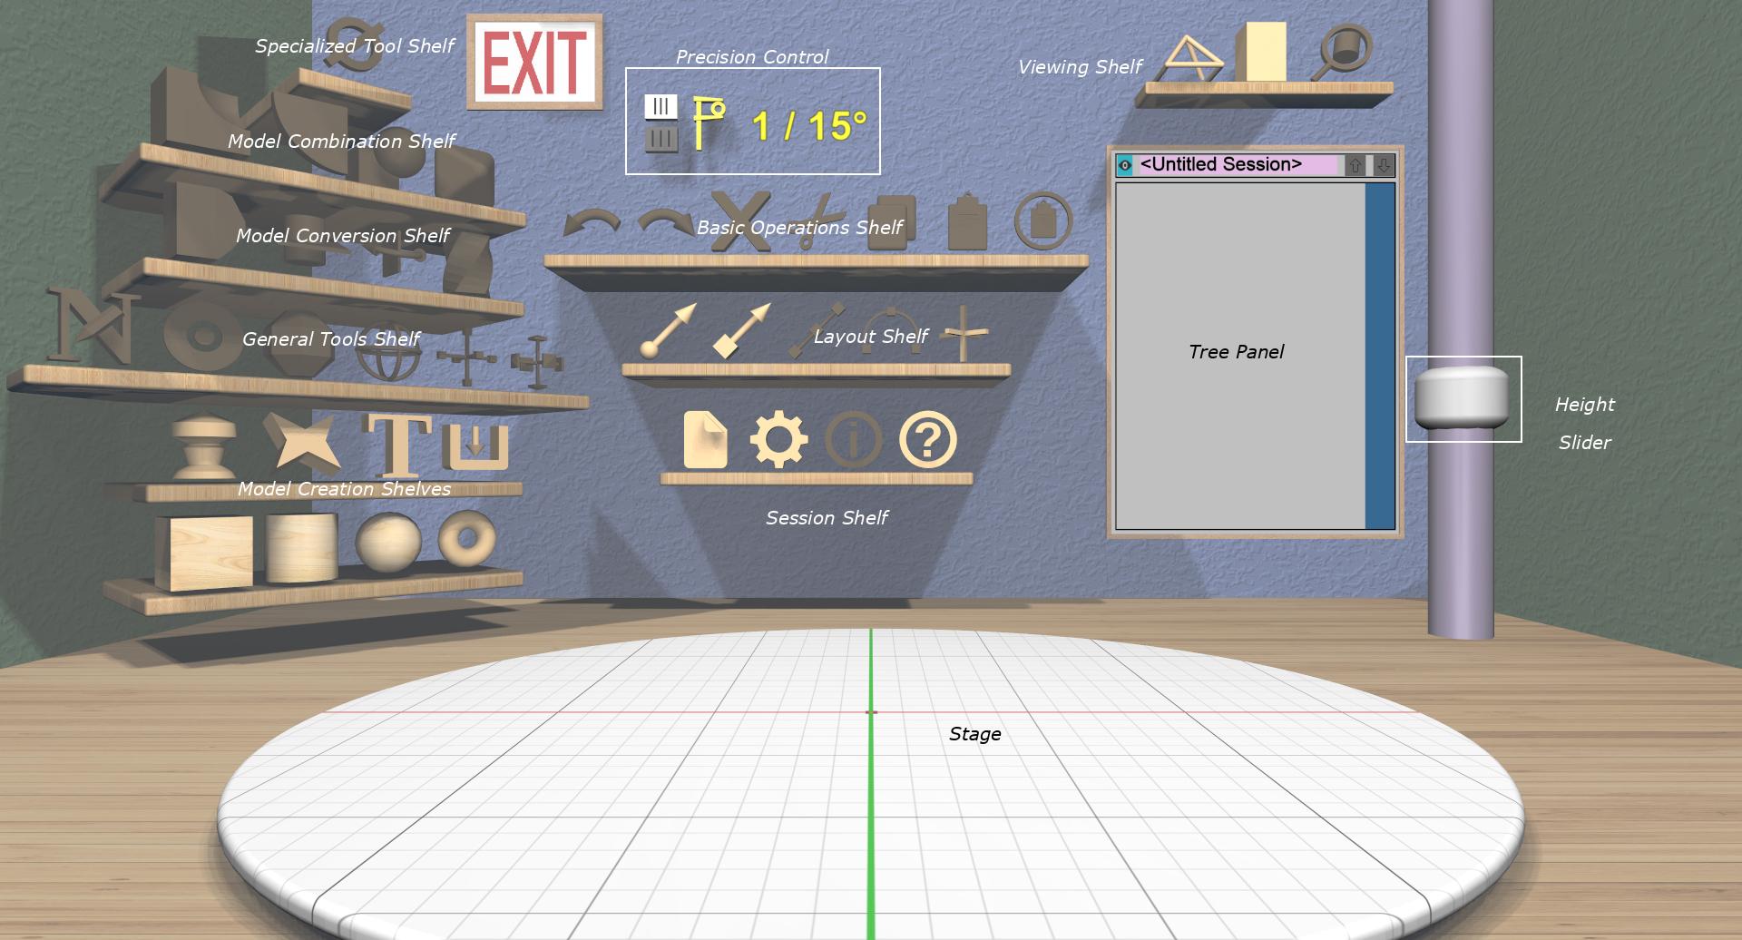Click Tree Panel down arrow button
This screenshot has width=1742, height=940.
[1383, 165]
